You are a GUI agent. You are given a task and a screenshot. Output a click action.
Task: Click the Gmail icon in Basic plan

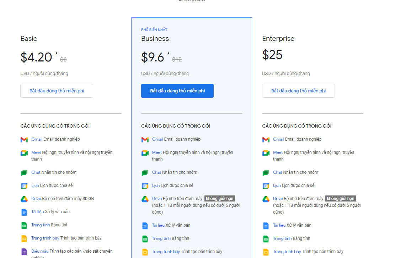24,140
